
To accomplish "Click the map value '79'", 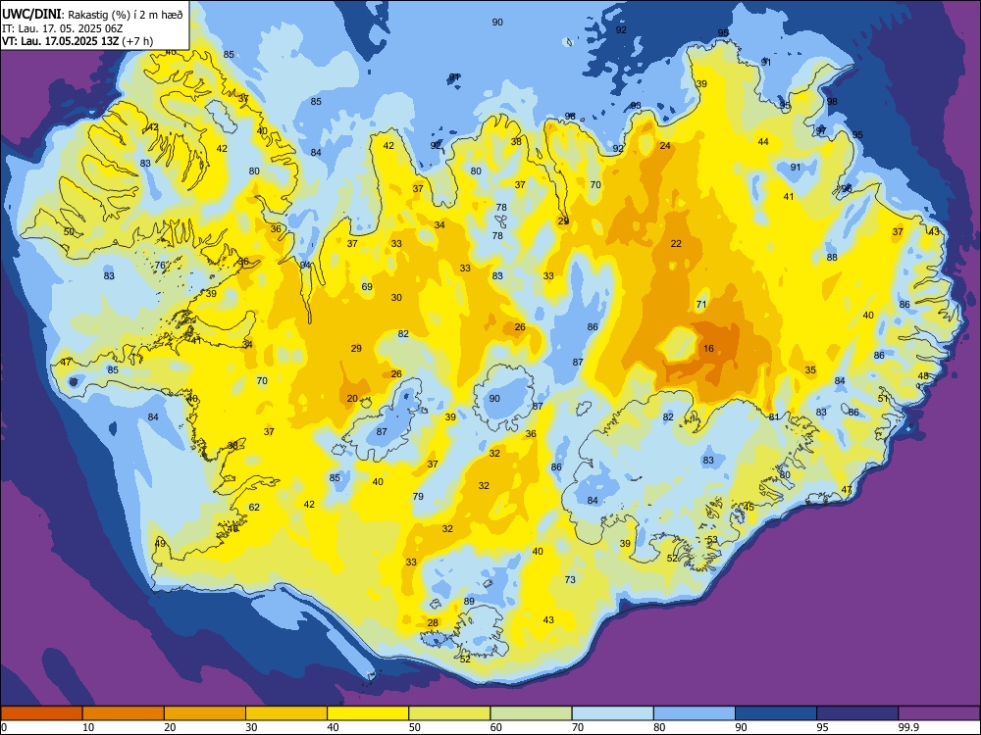I will pyautogui.click(x=418, y=497).
